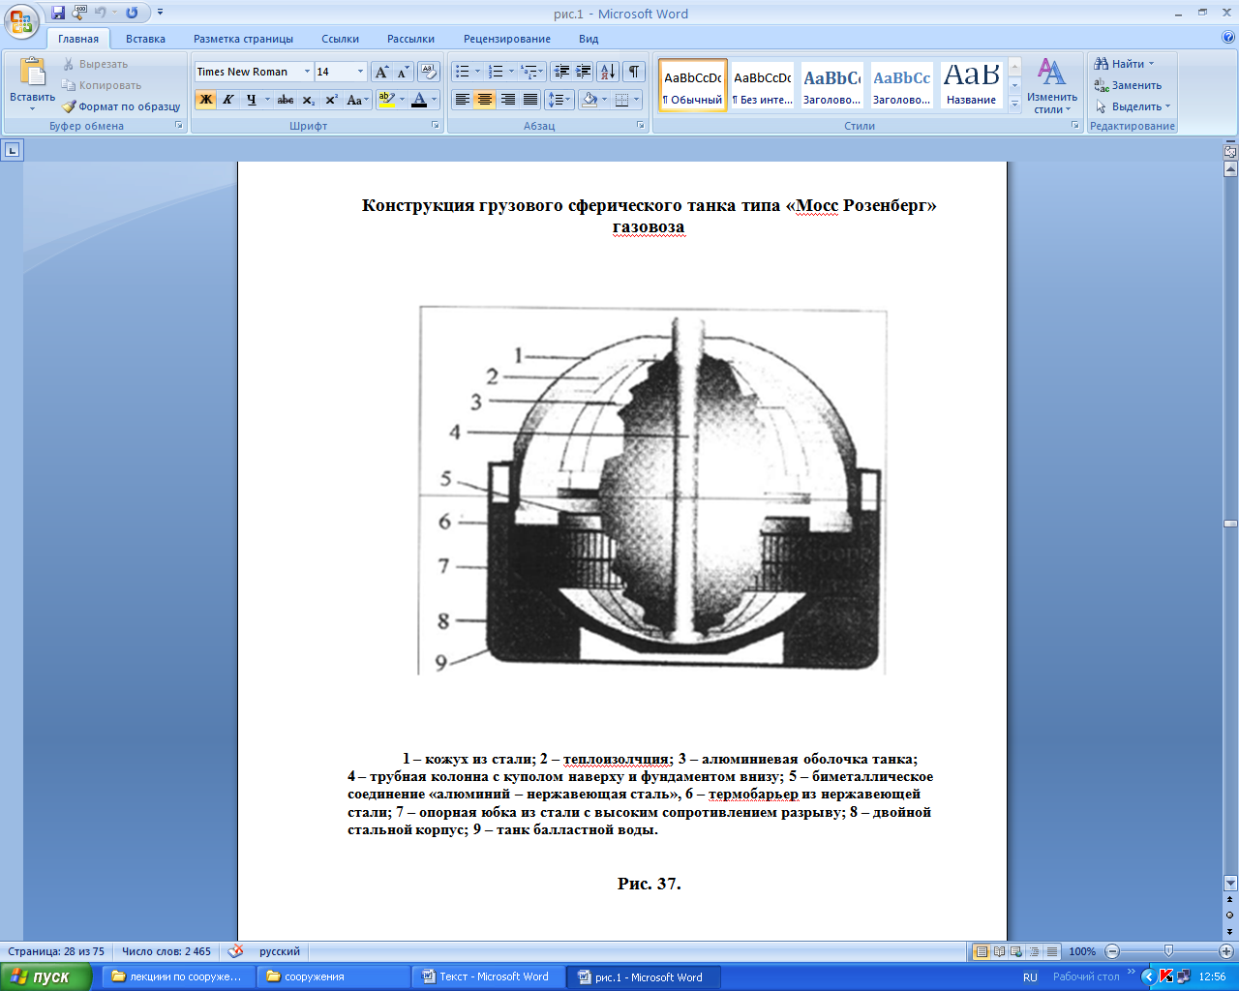Activate Формат по образцу painter
The height and width of the screenshot is (991, 1239).
pyautogui.click(x=121, y=106)
